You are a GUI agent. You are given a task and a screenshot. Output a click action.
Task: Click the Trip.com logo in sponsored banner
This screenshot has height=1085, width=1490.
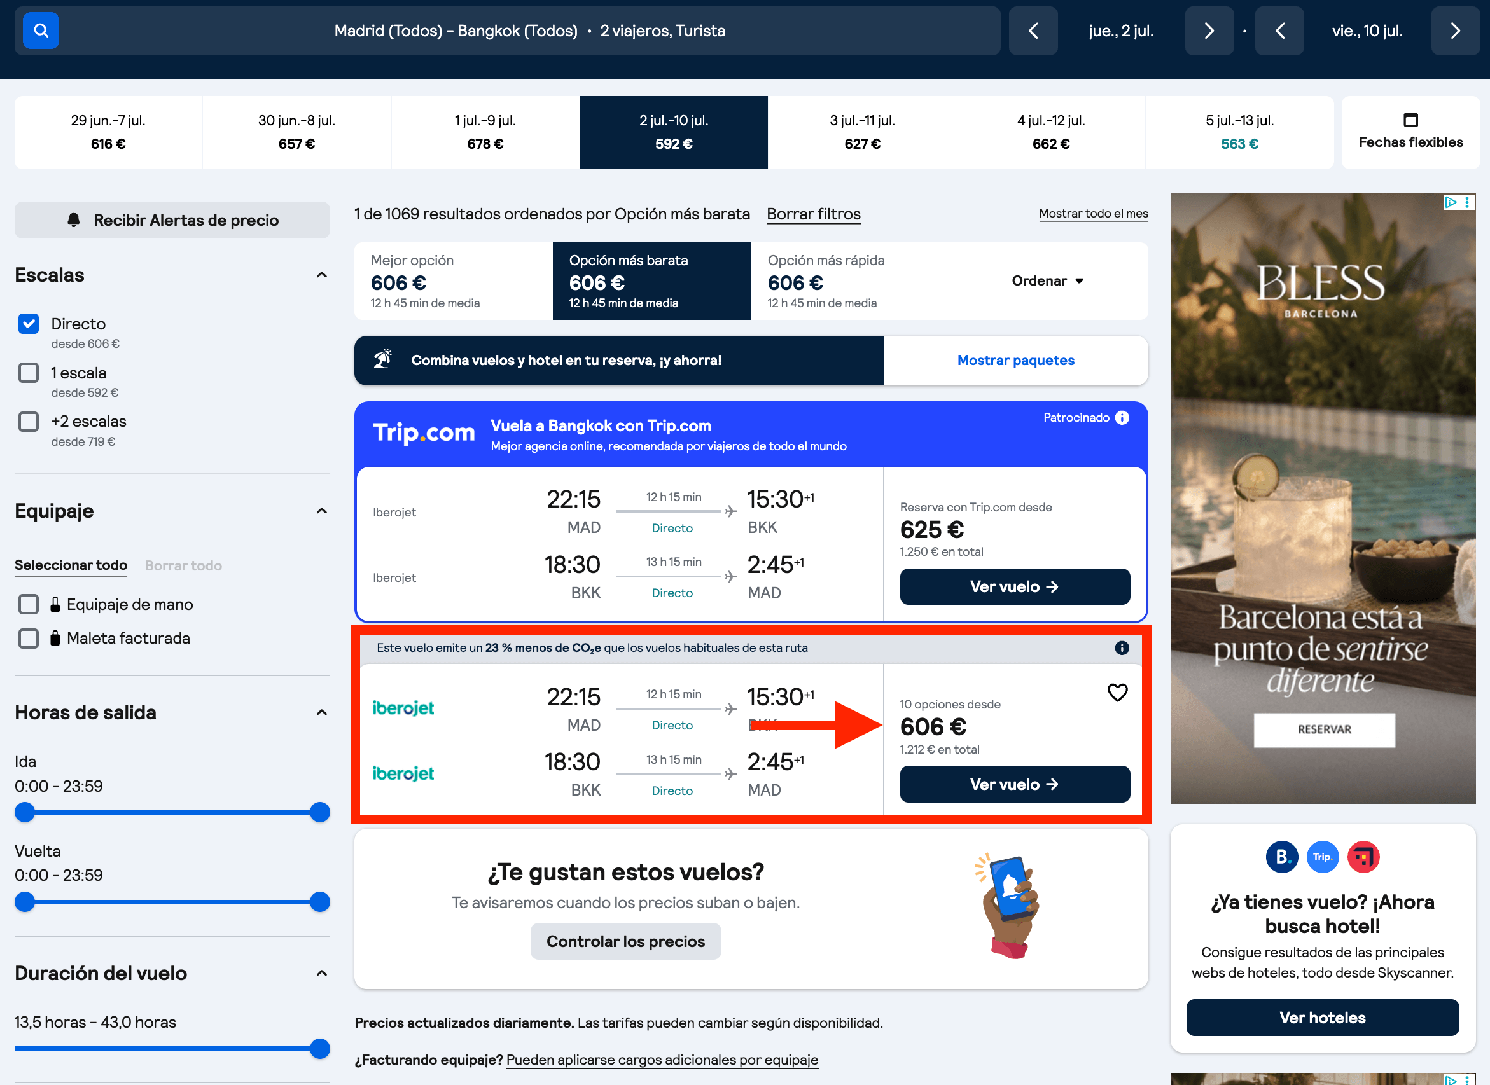click(424, 433)
